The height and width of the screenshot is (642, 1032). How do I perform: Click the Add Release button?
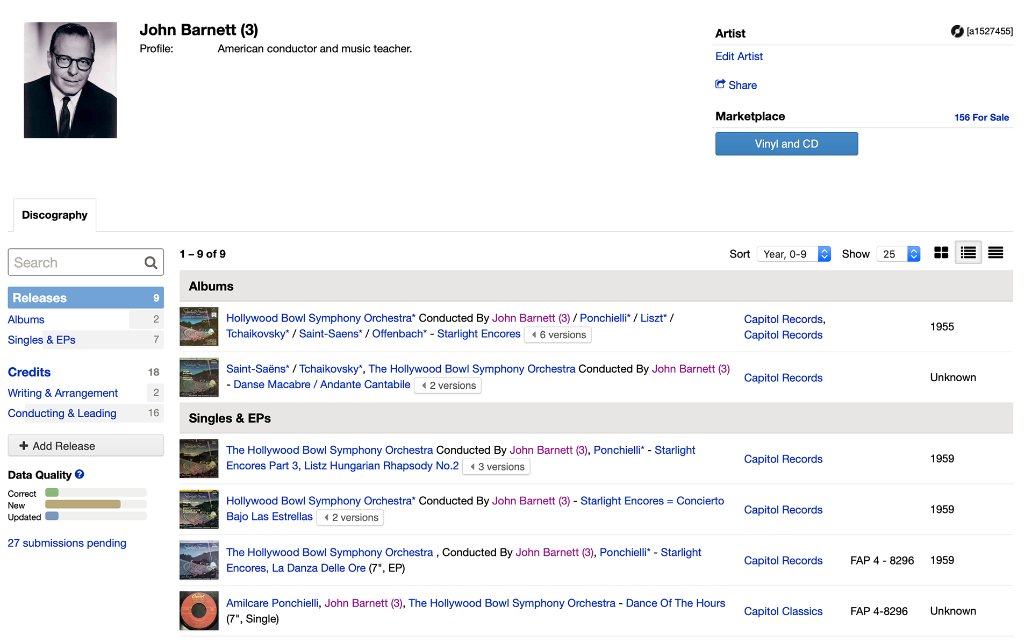click(85, 446)
